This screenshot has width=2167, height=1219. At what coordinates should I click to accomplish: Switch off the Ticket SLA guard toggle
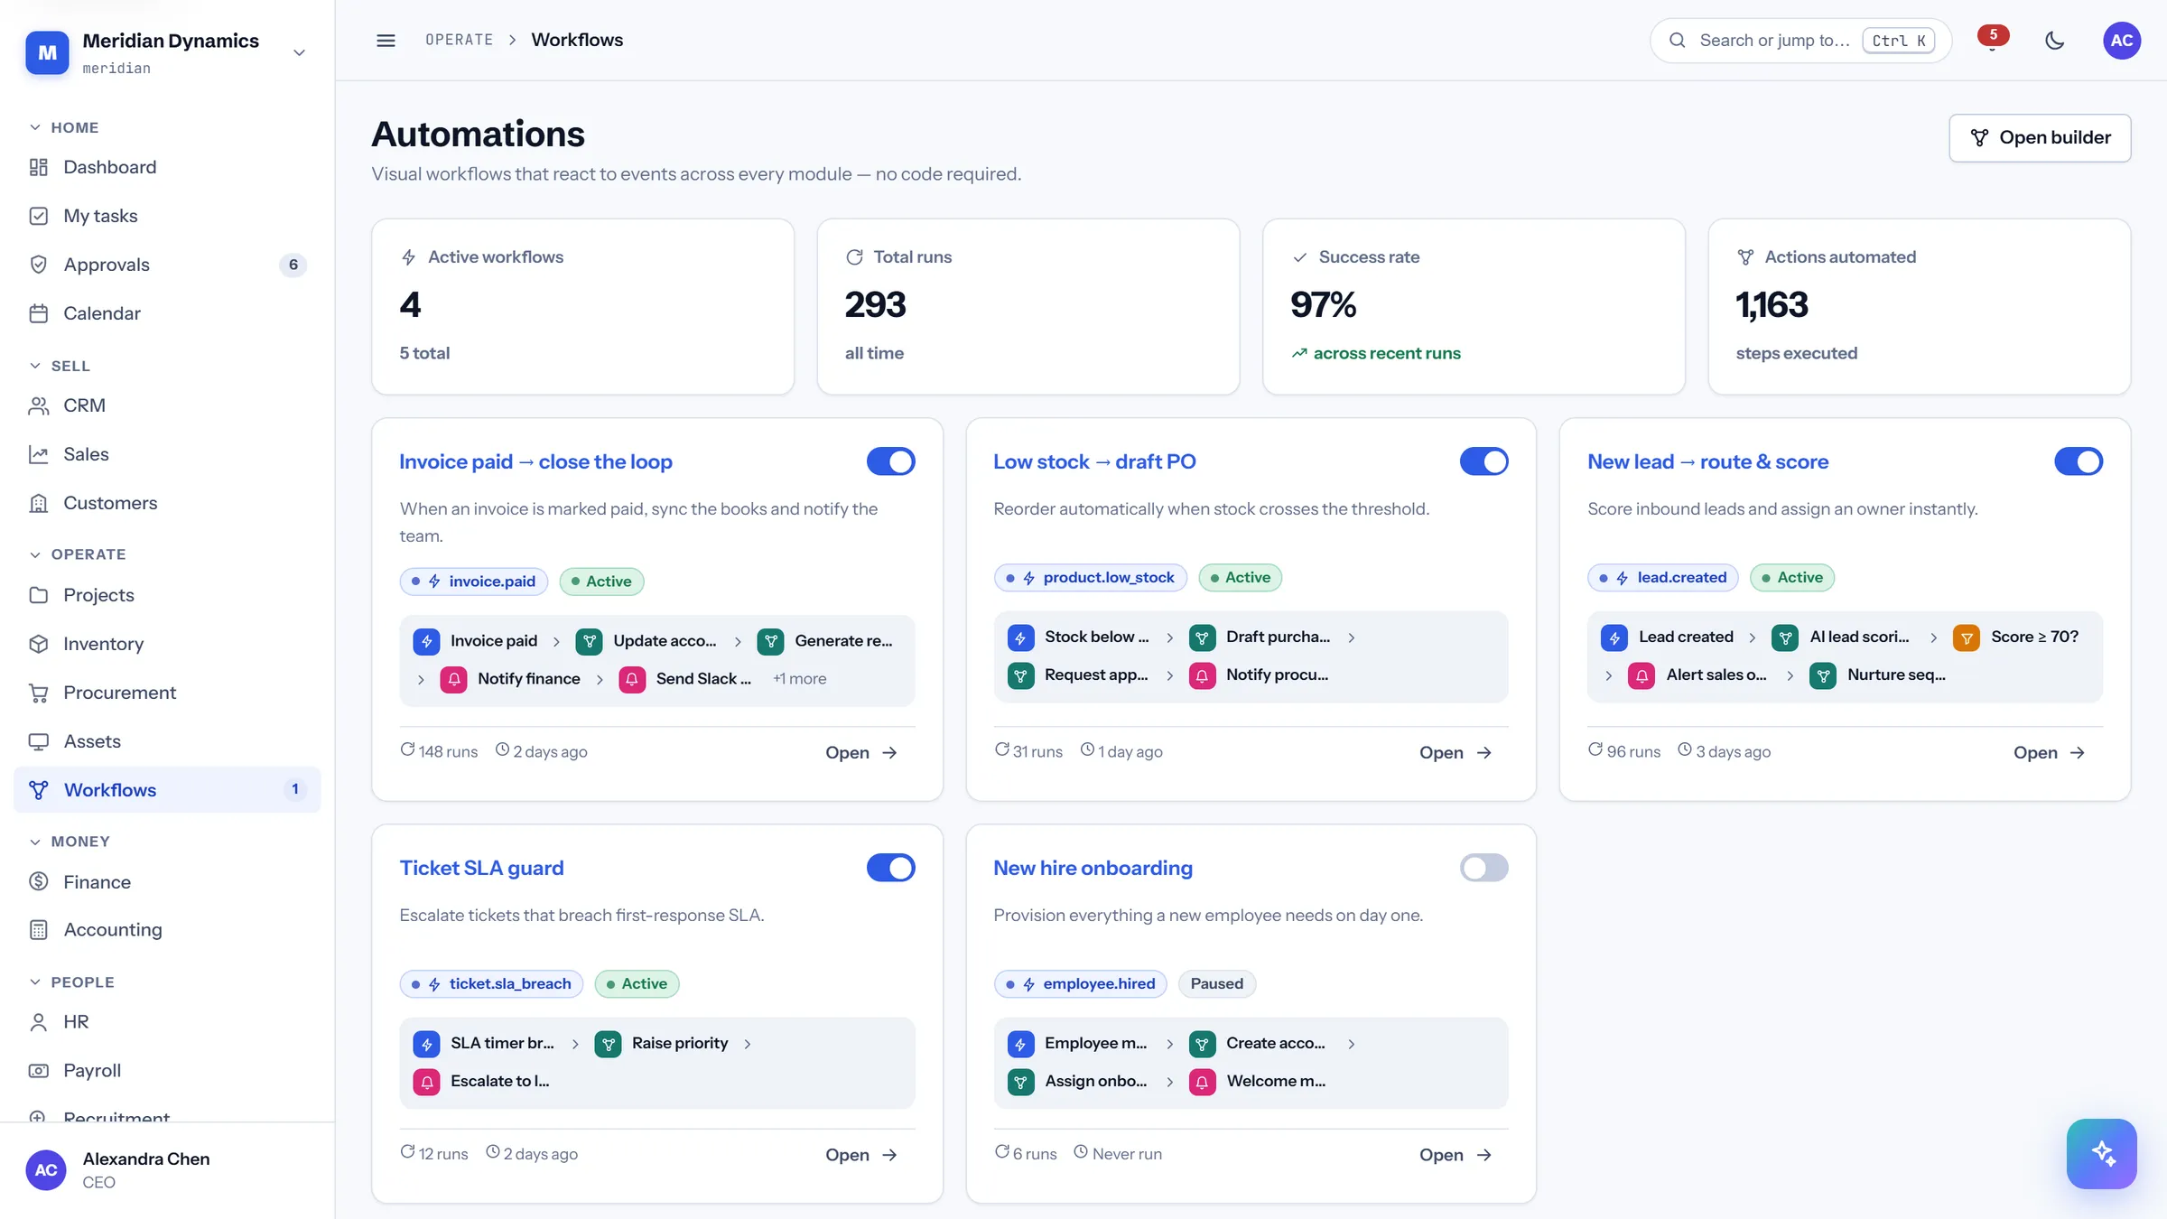pyautogui.click(x=890, y=868)
